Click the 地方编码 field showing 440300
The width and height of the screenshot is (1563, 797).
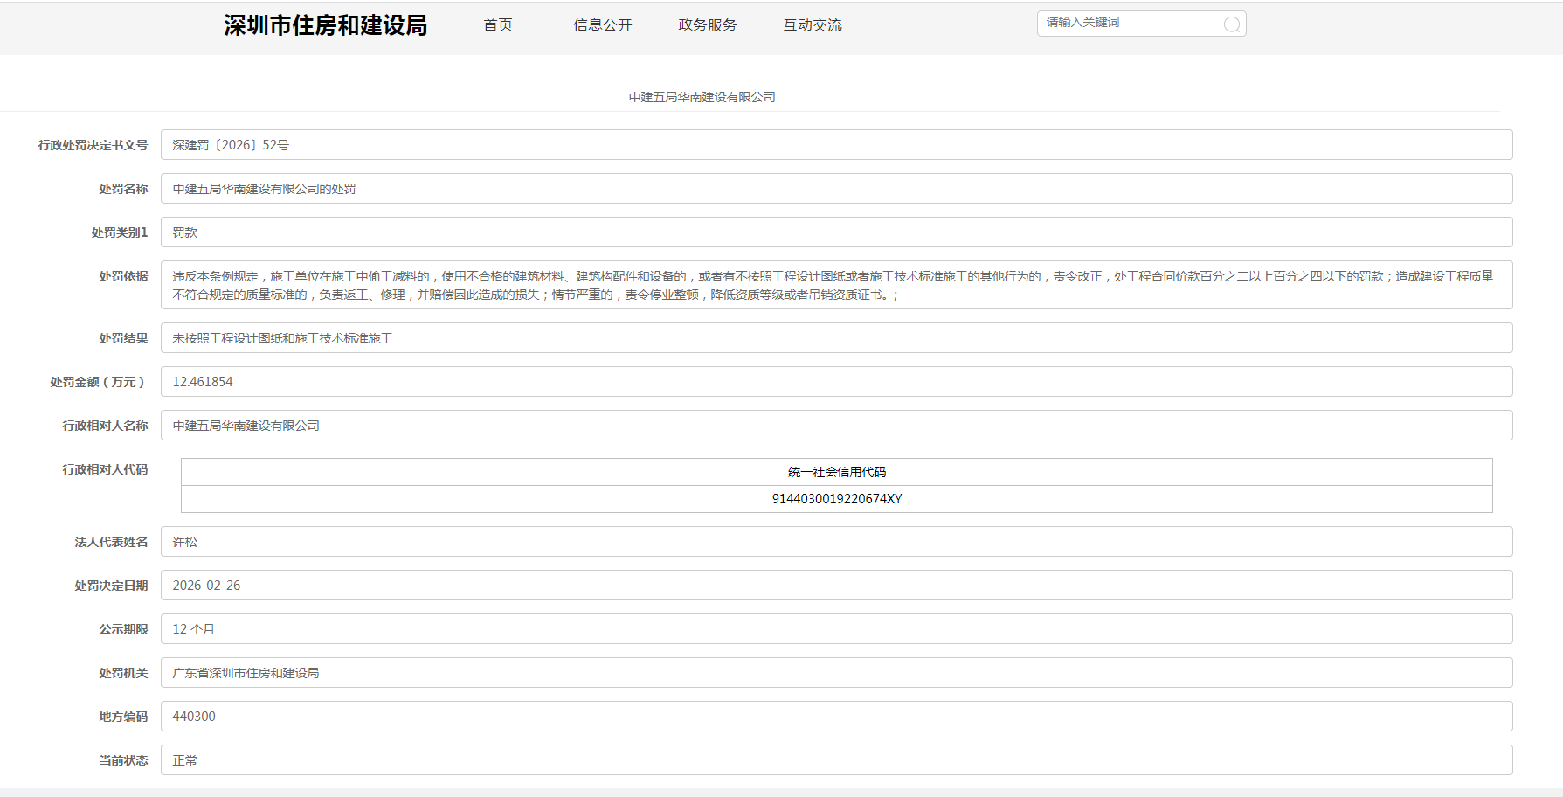(x=836, y=717)
